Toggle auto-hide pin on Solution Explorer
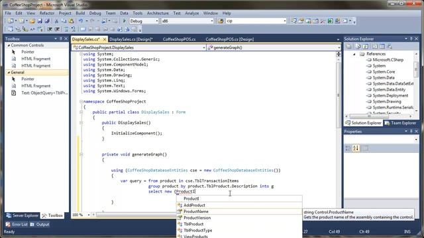 pos(411,39)
